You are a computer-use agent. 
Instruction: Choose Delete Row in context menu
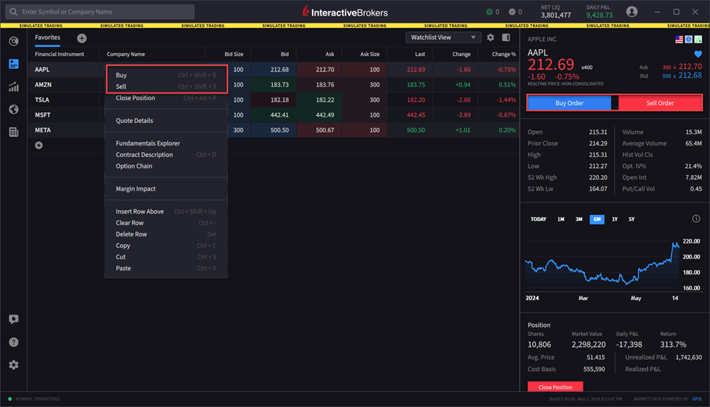(166, 234)
